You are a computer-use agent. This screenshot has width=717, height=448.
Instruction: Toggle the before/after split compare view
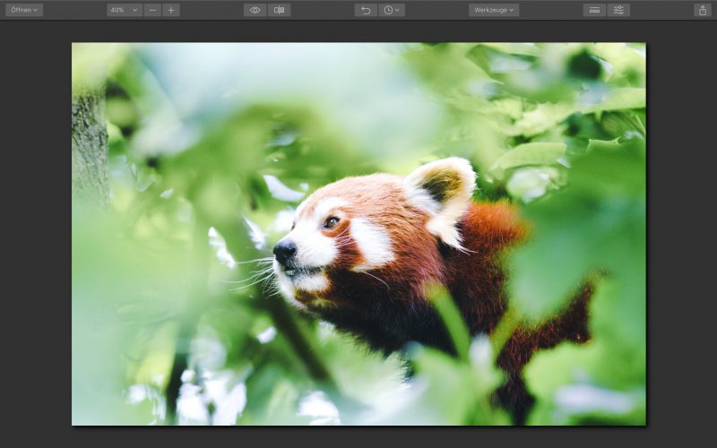[x=279, y=10]
